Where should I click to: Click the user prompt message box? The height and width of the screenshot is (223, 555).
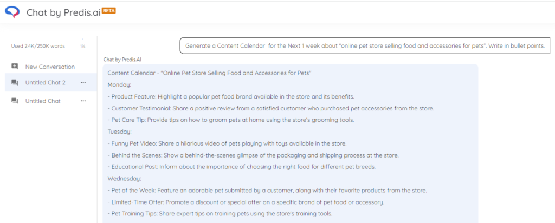[365, 45]
